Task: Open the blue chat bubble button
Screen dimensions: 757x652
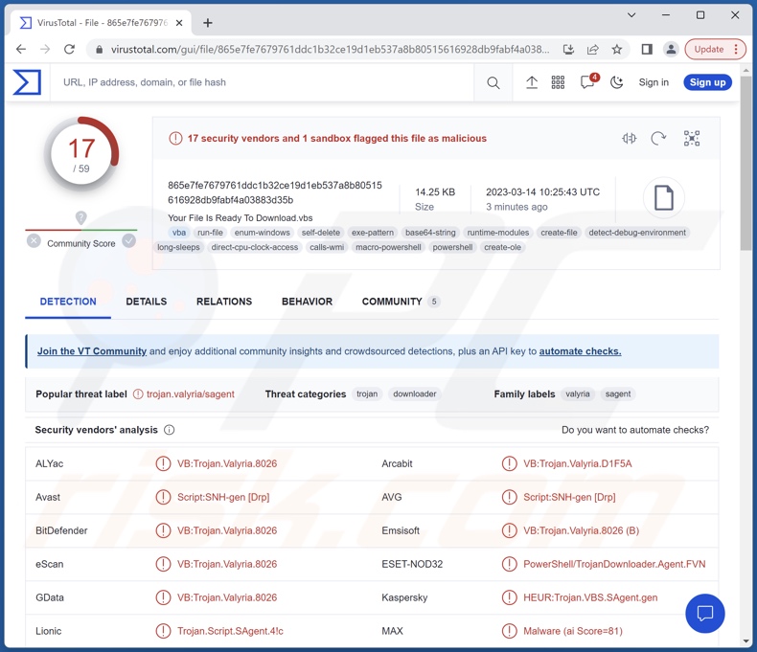Action: (705, 614)
